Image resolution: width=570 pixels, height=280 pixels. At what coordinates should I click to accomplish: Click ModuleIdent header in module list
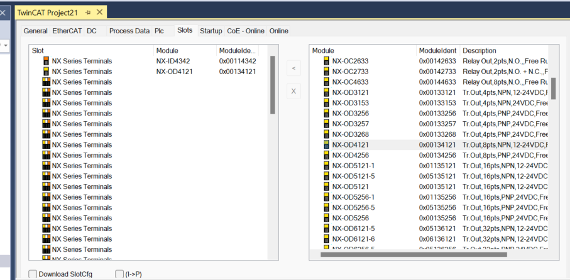point(438,50)
